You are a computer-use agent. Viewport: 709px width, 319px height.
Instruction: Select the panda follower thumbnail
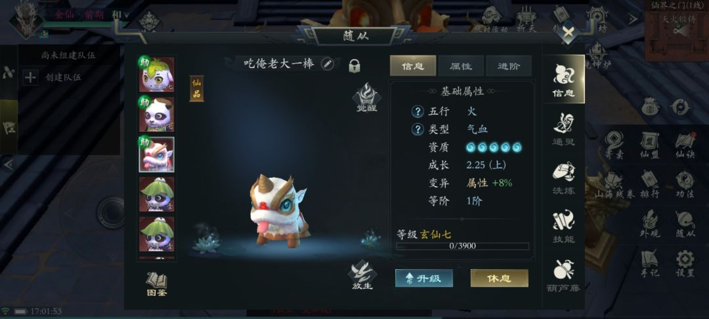click(x=156, y=115)
